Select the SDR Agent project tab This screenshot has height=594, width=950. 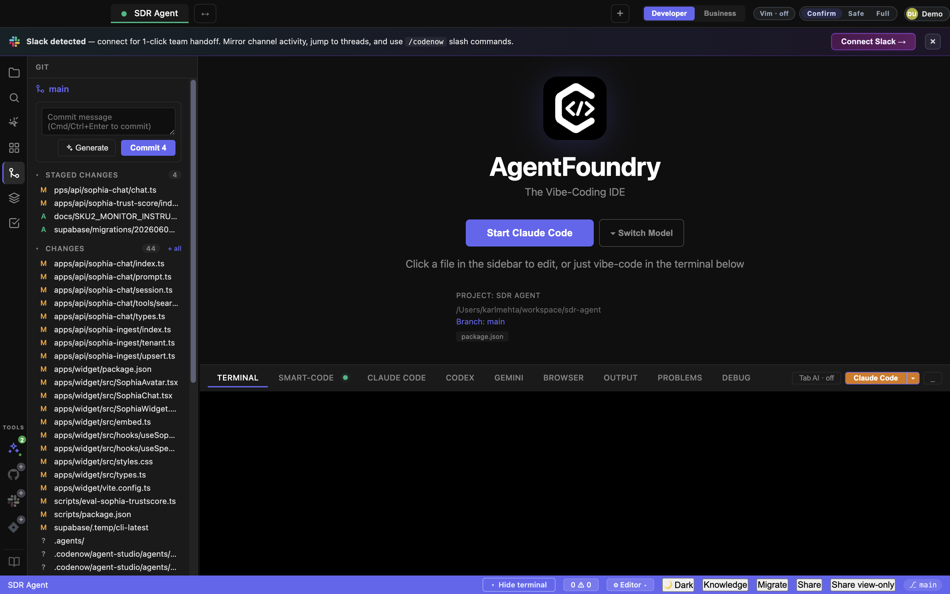pos(149,13)
